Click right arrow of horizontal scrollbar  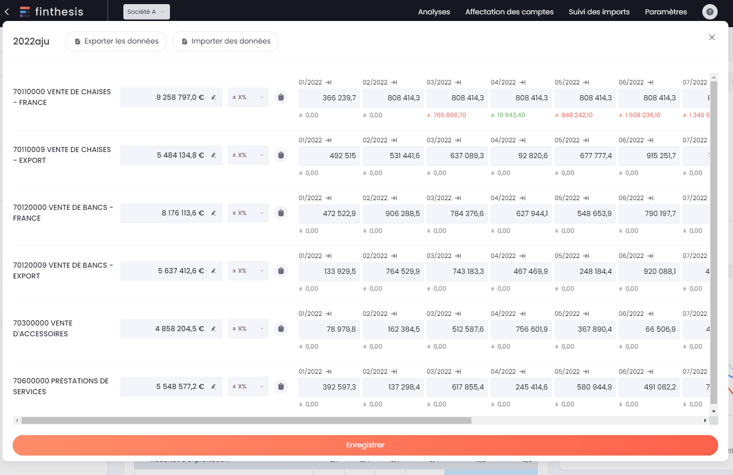coord(705,421)
